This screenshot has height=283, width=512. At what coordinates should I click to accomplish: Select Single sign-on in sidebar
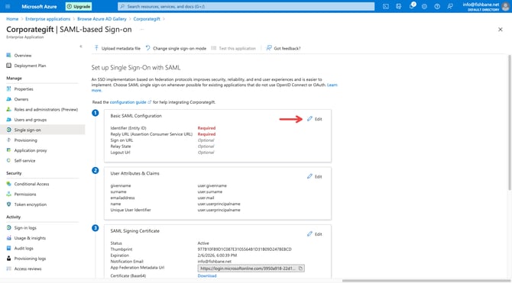coord(43,130)
